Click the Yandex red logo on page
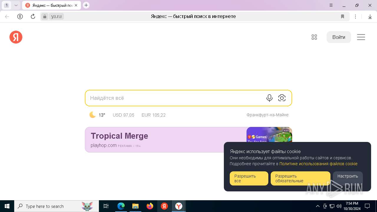 pyautogui.click(x=16, y=37)
